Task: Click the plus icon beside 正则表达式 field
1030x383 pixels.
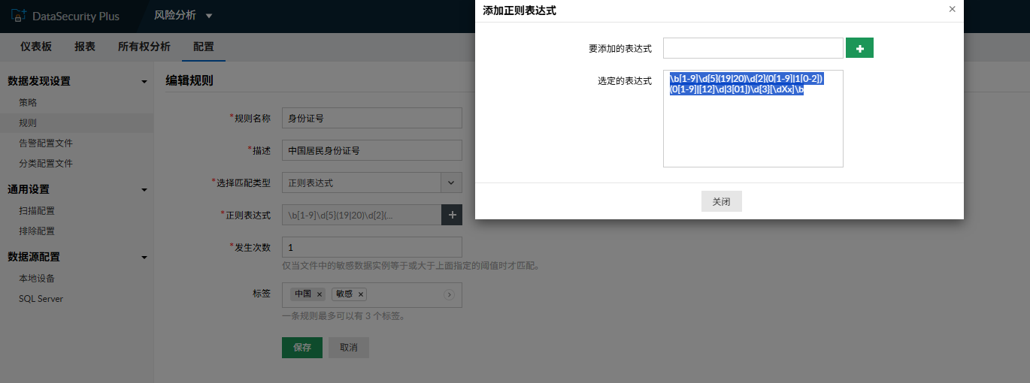Action: pos(452,215)
